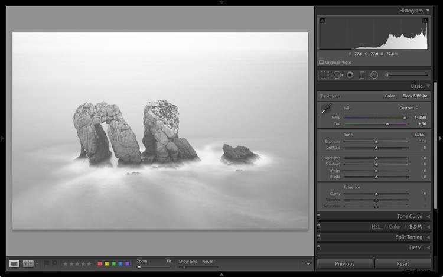The image size is (443, 277).
Task: Click the Tint value + 56 field
Action: [422, 123]
